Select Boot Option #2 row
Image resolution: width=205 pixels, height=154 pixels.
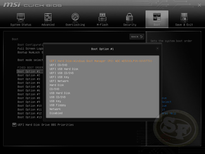tap(29, 75)
